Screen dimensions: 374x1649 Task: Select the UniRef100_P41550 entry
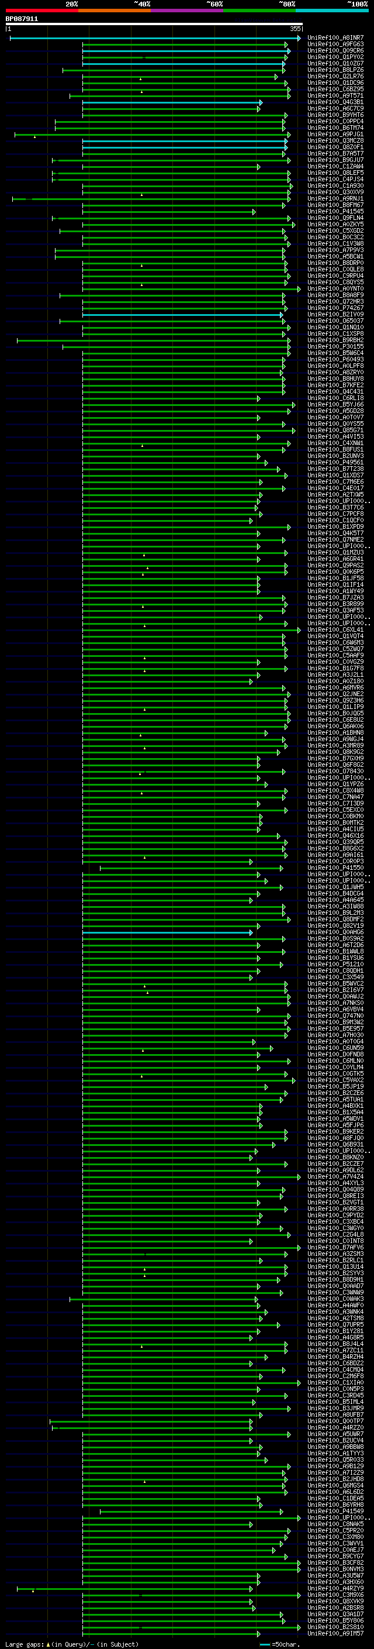pos(335,868)
